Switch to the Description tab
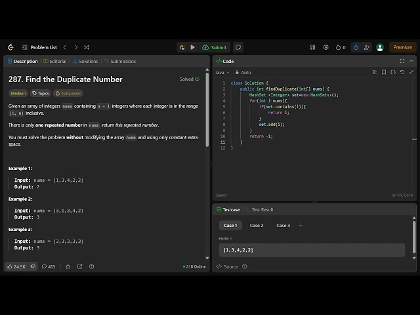Screen dimensions: 420x315 [x=23, y=61]
